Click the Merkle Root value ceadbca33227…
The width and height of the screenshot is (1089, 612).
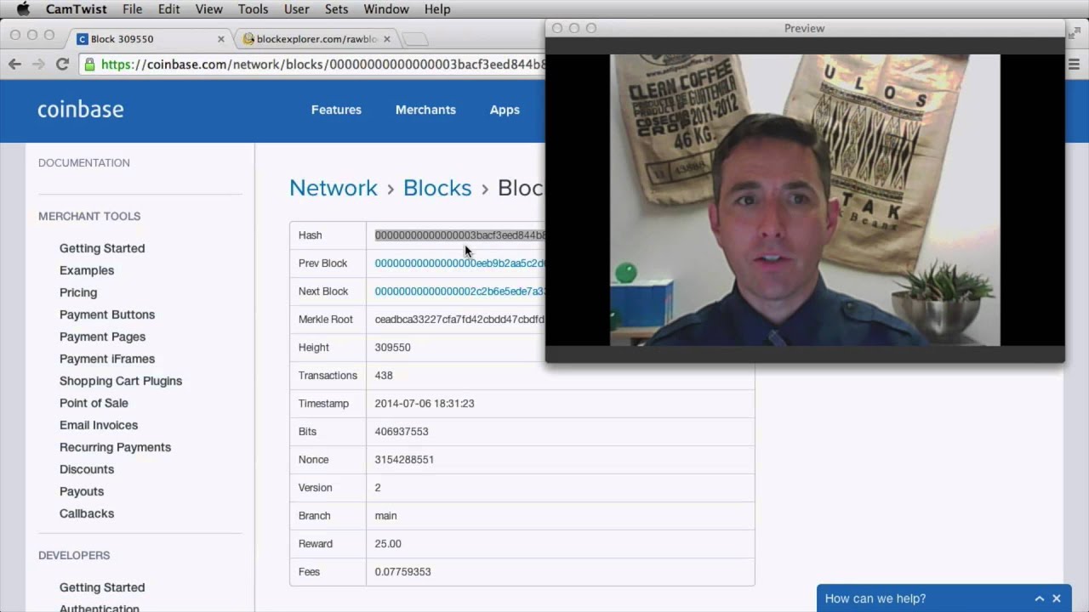coord(459,320)
